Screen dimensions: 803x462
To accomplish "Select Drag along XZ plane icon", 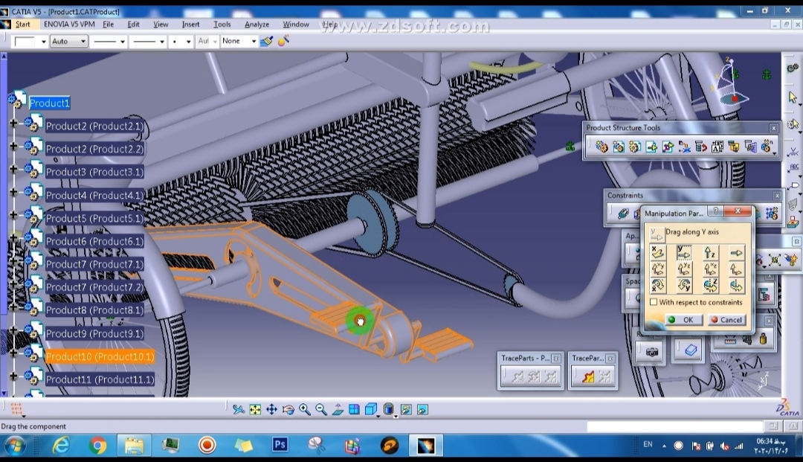I will (x=710, y=269).
